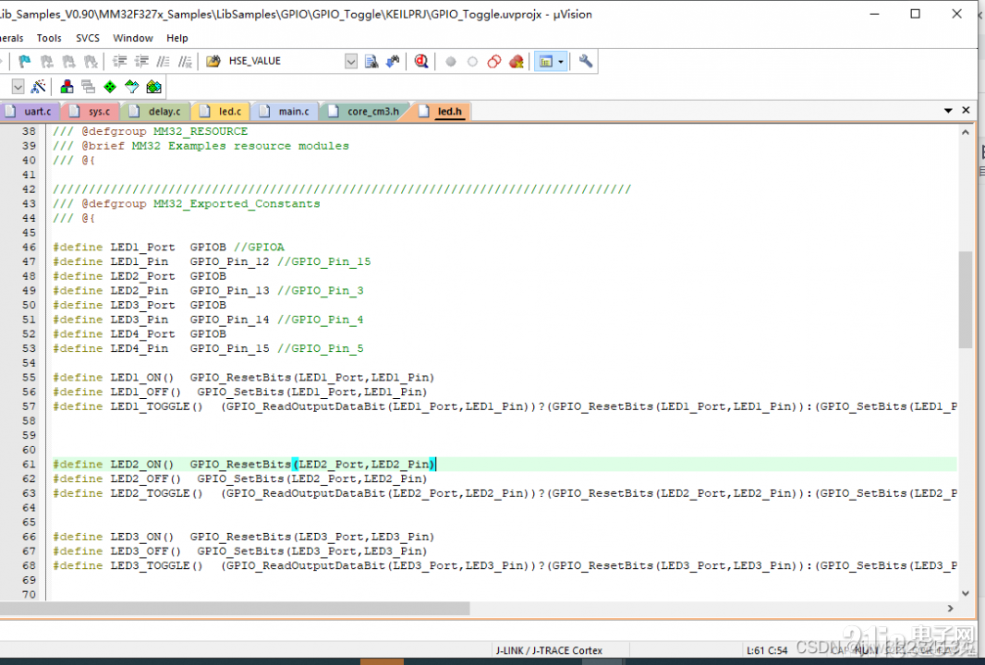Open the Tools menu

click(x=49, y=38)
